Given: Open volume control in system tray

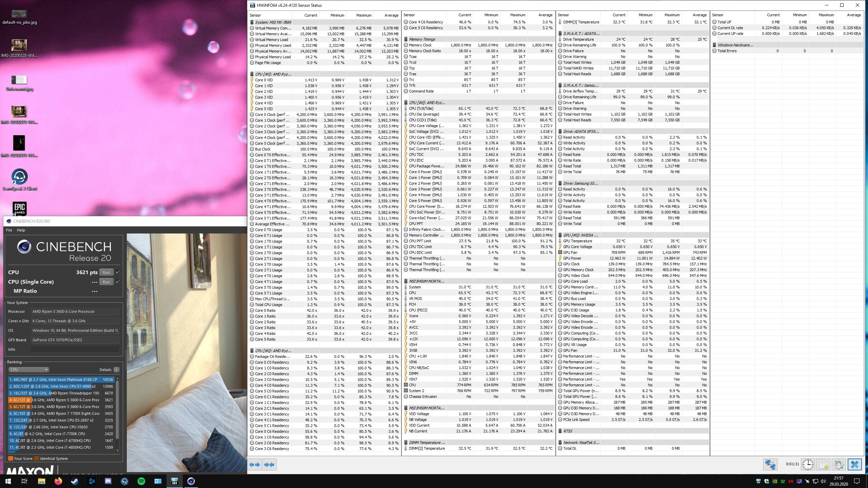Looking at the screenshot, I should [823, 481].
